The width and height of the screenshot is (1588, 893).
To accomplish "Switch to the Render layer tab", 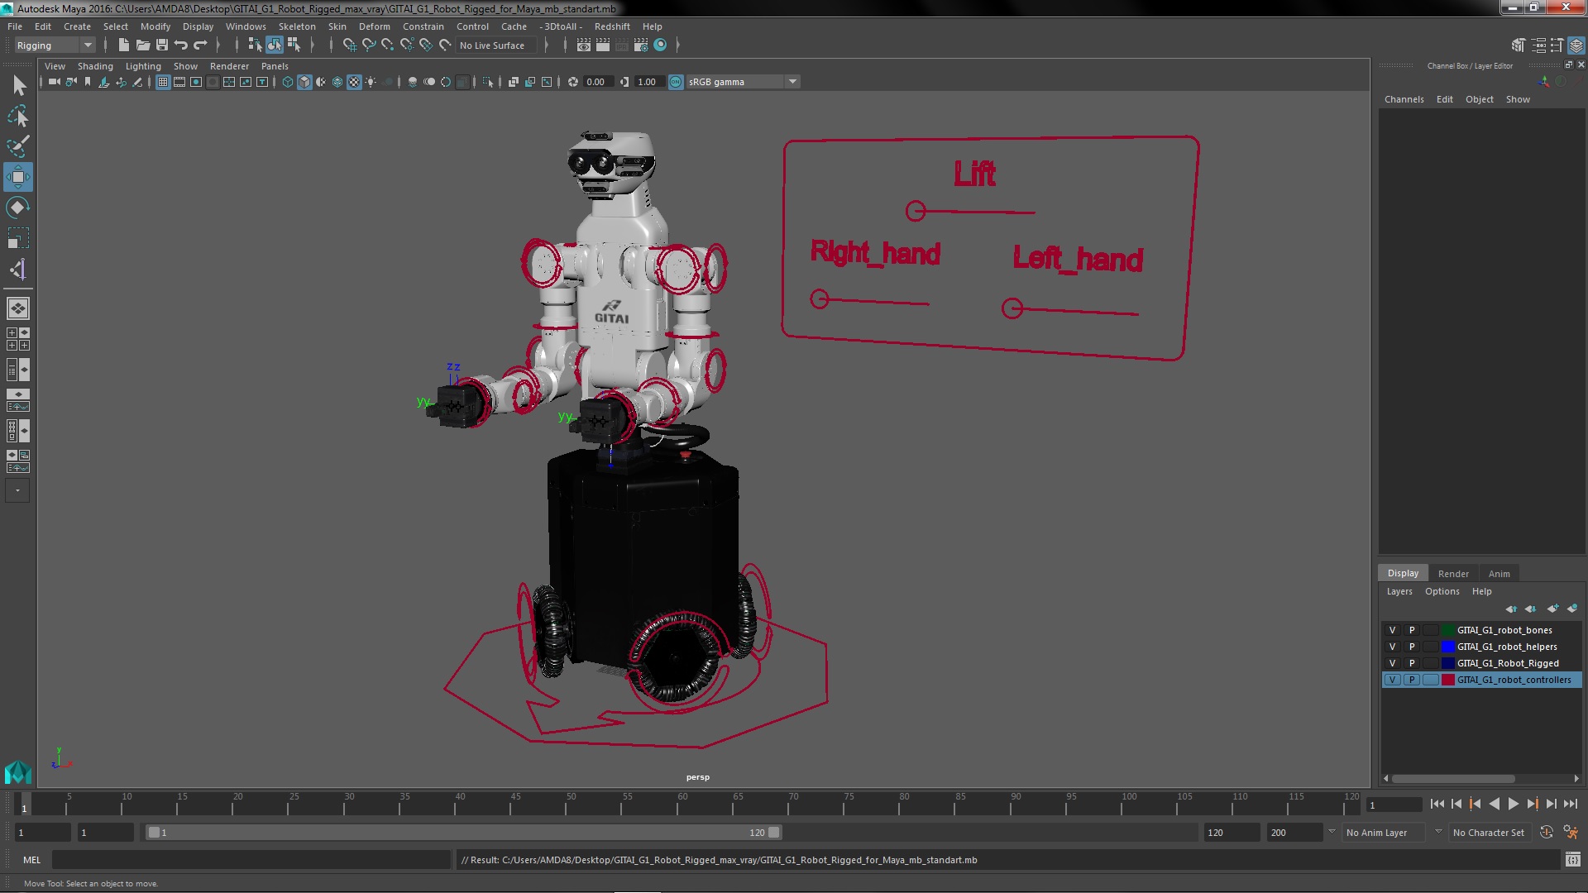I will pos(1453,574).
